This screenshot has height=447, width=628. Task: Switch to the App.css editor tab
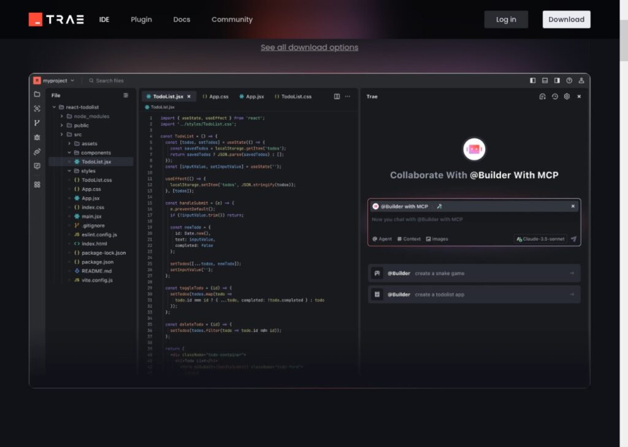215,97
